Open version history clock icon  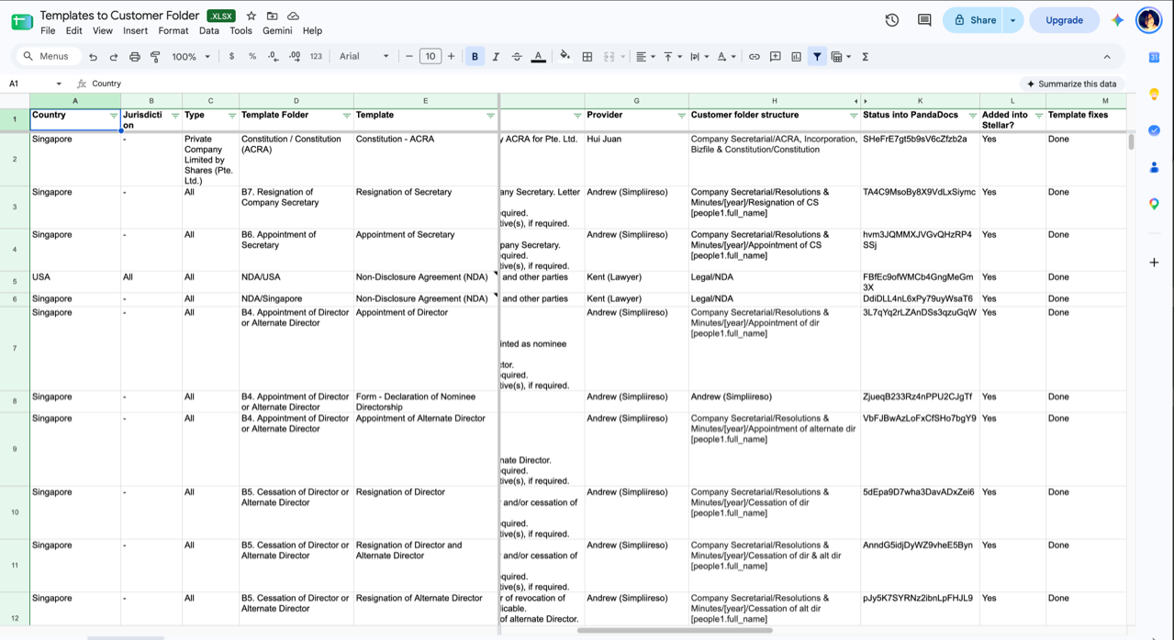pos(892,20)
